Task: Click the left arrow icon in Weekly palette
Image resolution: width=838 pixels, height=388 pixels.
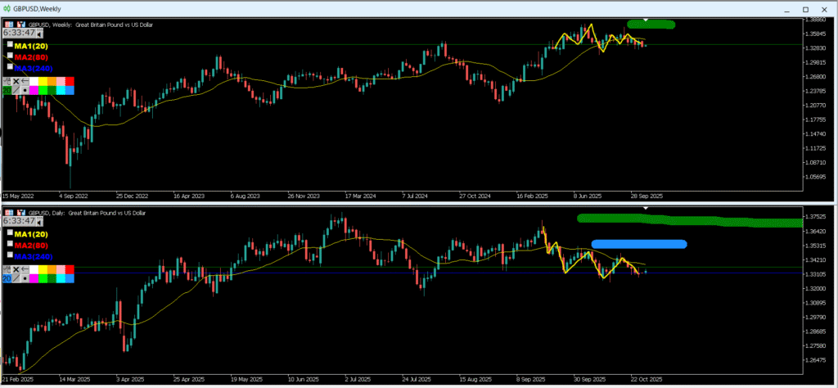Action: [26, 80]
